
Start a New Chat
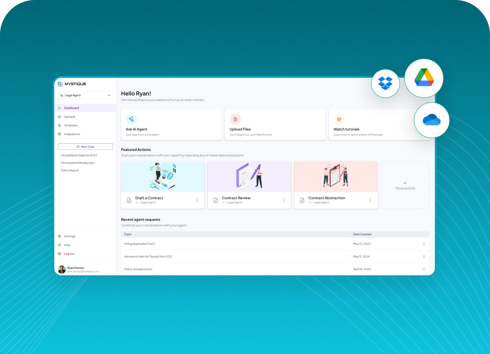[85, 147]
